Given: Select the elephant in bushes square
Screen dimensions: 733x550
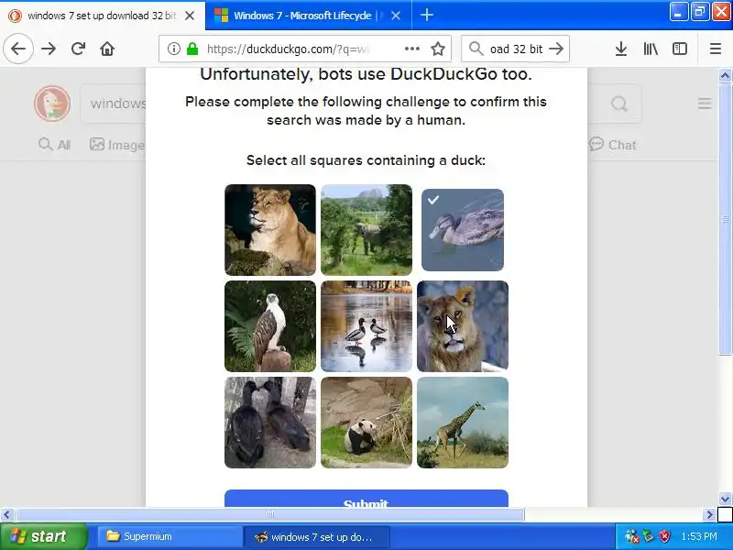Looking at the screenshot, I should click(366, 230).
